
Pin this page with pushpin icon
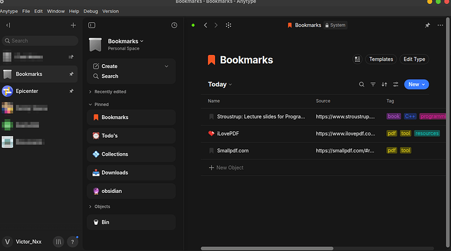427,25
